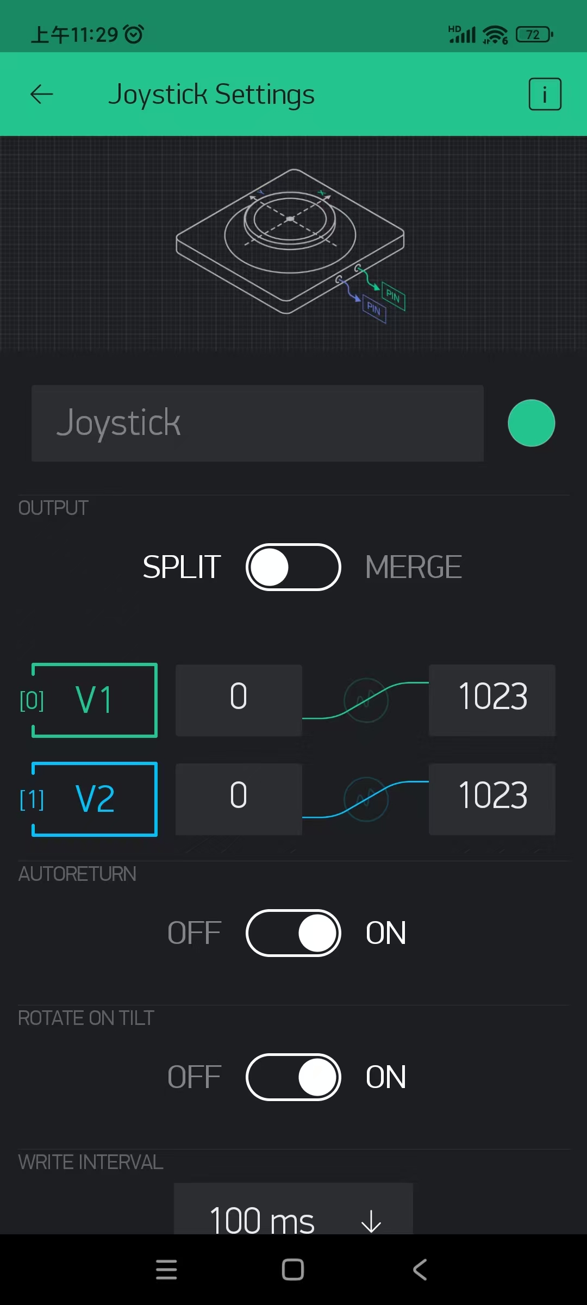Switch the output toggle from SPLIT to MERGE

pyautogui.click(x=293, y=567)
